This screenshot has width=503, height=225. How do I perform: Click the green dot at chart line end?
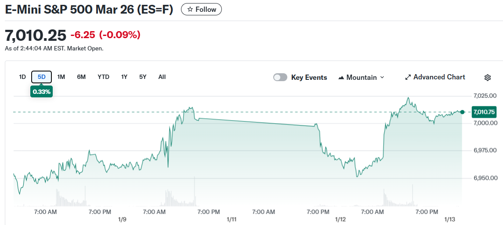pos(462,112)
